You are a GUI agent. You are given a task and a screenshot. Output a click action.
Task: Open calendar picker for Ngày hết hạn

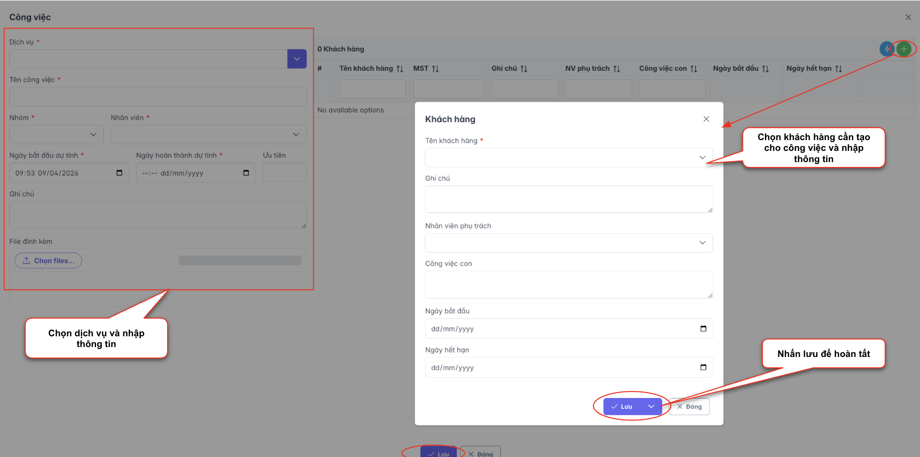(703, 367)
